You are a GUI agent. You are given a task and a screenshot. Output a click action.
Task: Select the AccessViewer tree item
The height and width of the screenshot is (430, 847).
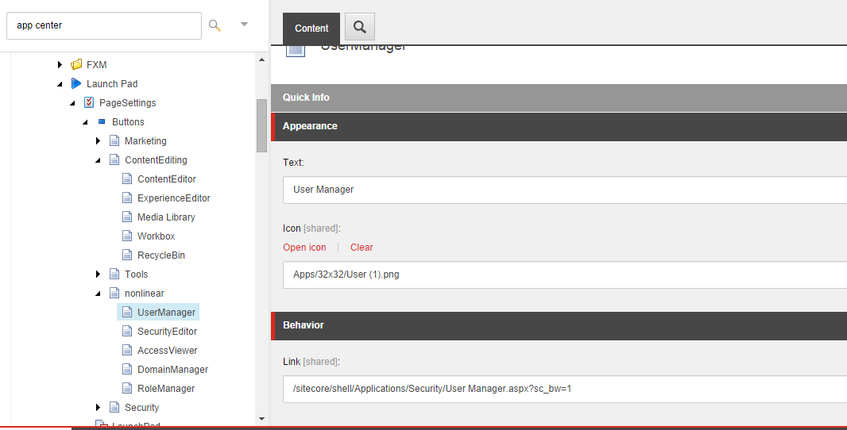[168, 350]
